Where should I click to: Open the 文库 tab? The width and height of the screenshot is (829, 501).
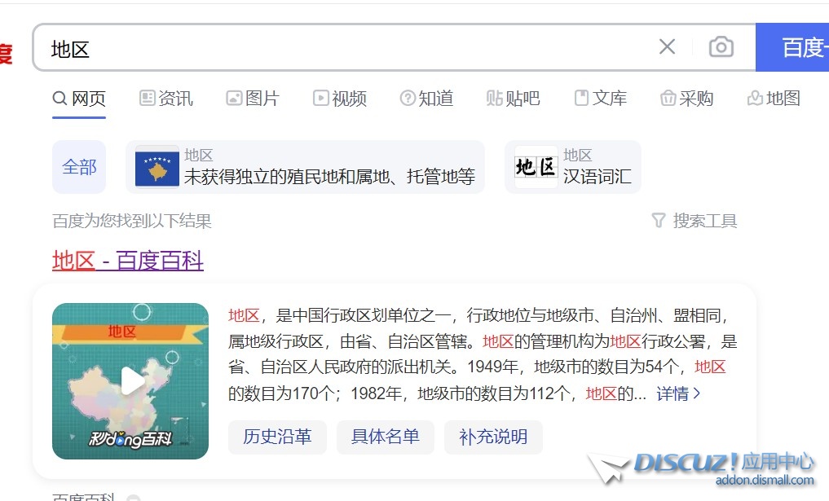pos(601,99)
